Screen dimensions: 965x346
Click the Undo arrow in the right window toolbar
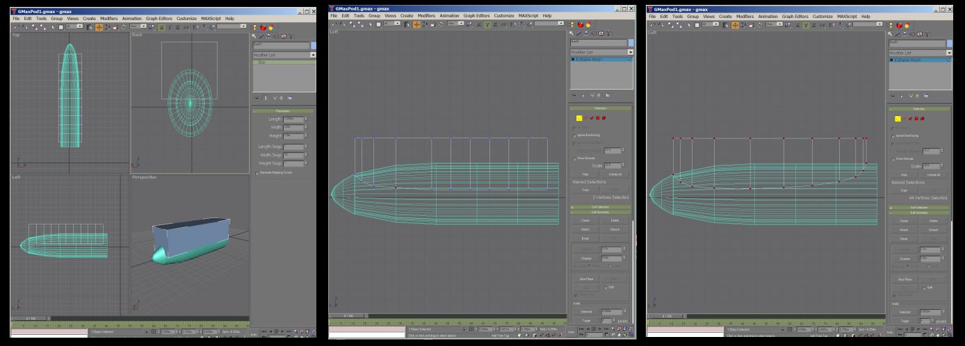tap(652, 24)
